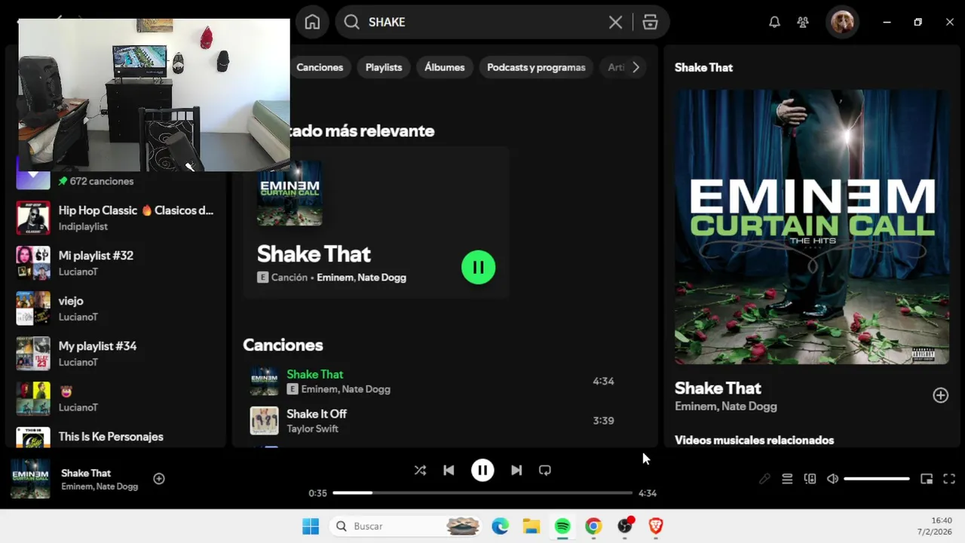Viewport: 965px width, 543px height.
Task: Enter full screen mode
Action: click(949, 479)
